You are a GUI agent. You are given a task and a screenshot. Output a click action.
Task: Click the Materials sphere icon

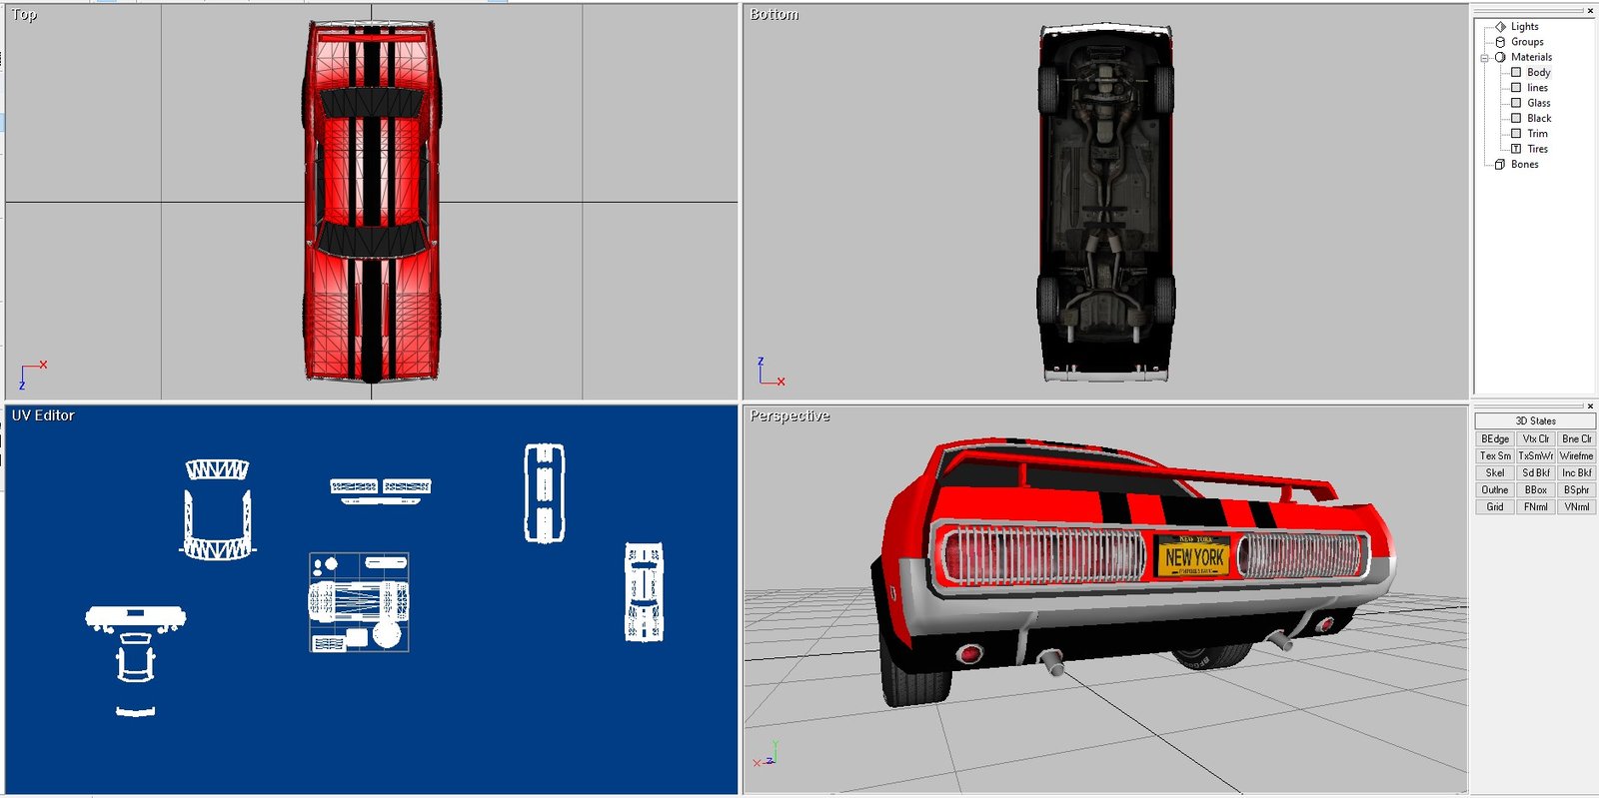pyautogui.click(x=1500, y=57)
